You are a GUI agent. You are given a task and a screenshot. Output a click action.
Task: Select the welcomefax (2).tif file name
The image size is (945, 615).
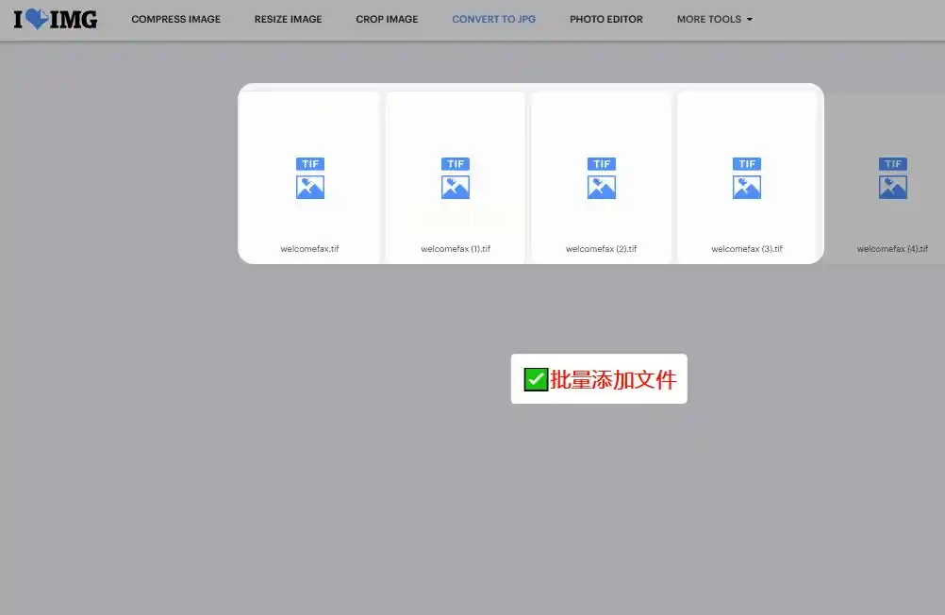602,248
